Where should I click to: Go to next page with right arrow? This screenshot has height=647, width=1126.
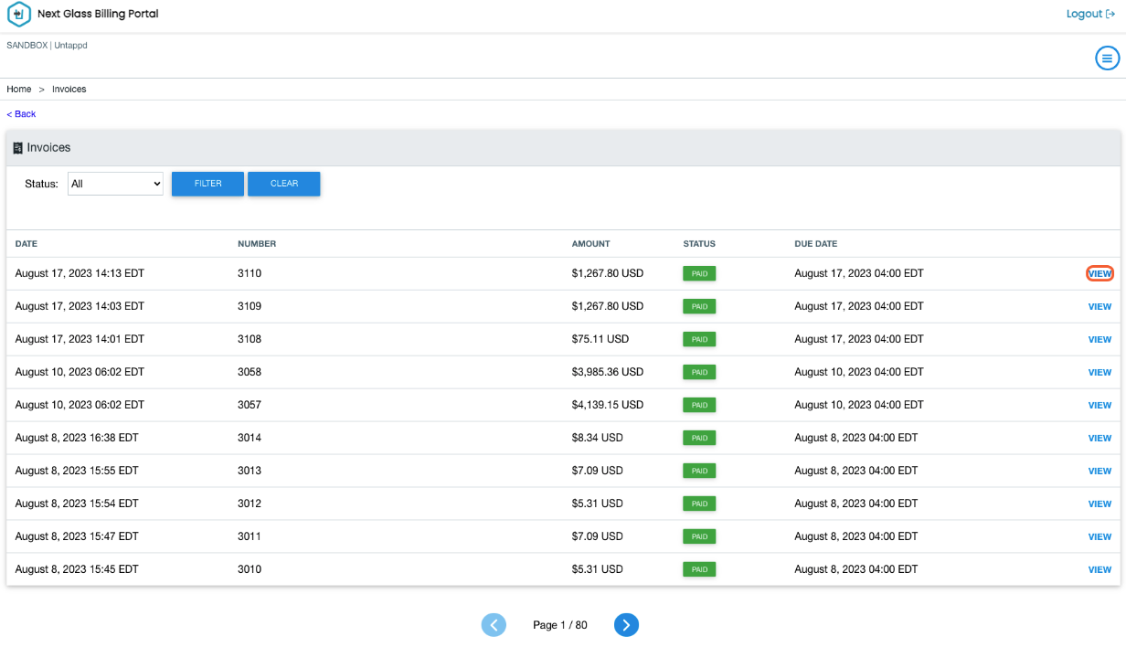(626, 625)
